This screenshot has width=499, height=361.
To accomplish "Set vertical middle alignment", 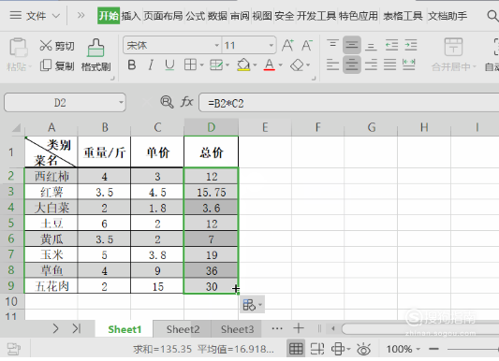I will (352, 45).
